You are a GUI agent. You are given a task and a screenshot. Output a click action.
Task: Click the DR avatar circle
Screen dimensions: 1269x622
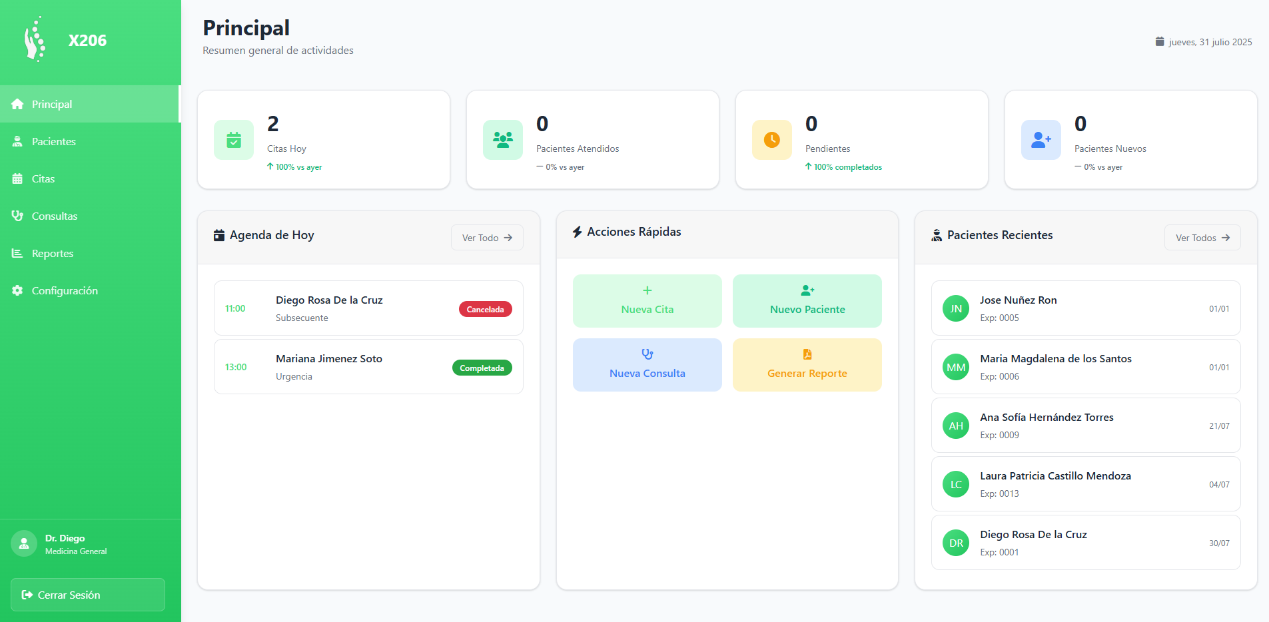[x=956, y=543]
